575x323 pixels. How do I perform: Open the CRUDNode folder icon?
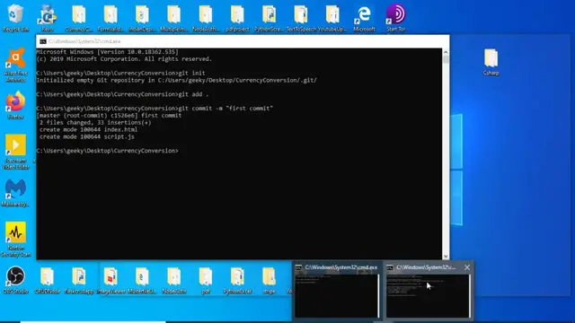point(47,281)
